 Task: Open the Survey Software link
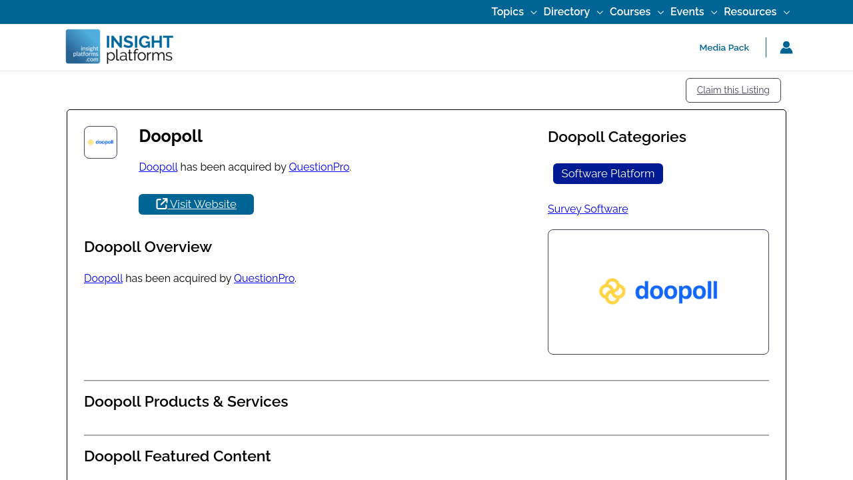(x=588, y=209)
